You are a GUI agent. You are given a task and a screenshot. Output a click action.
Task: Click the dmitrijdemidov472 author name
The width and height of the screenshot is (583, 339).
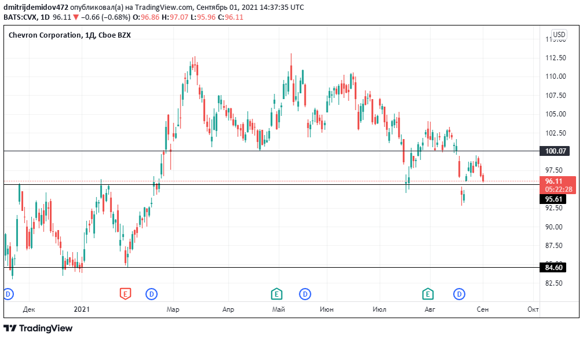[36, 7]
